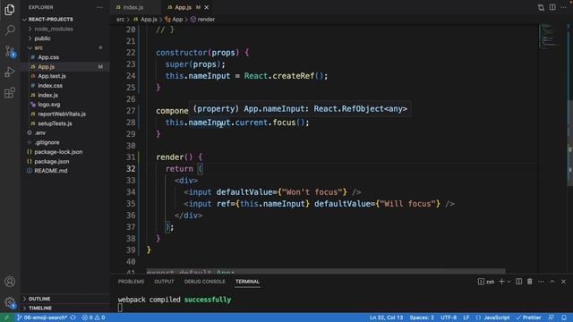Viewport: 573px width, 322px height.
Task: Synchronize changes icon in status bar
Action: [73, 318]
